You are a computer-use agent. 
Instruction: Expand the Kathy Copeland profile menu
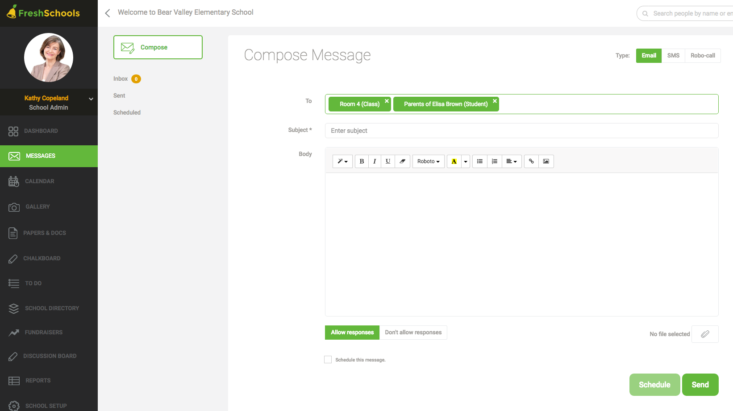click(91, 99)
